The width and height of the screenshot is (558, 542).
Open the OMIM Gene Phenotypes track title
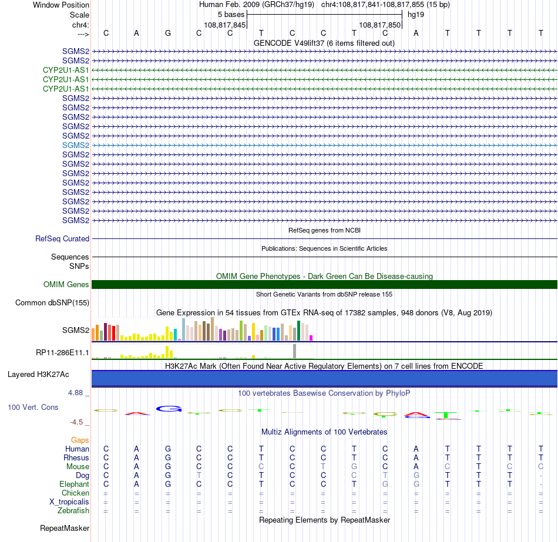324,276
